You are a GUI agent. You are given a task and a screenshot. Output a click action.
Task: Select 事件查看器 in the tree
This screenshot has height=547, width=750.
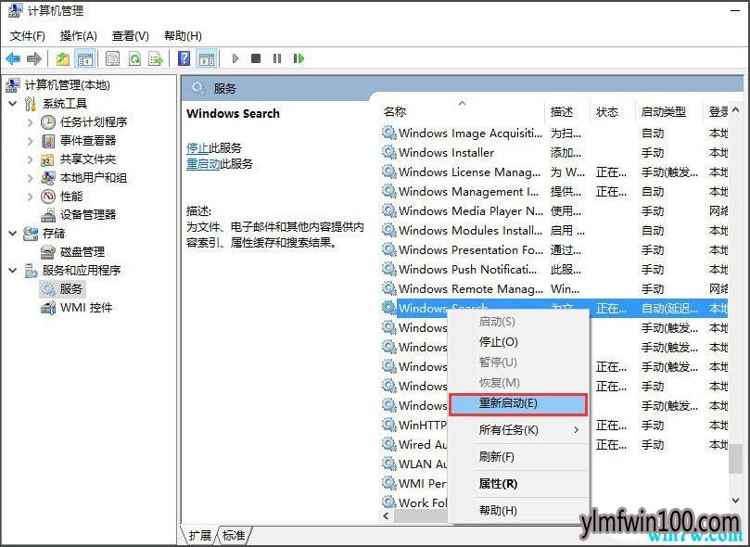[x=88, y=141]
